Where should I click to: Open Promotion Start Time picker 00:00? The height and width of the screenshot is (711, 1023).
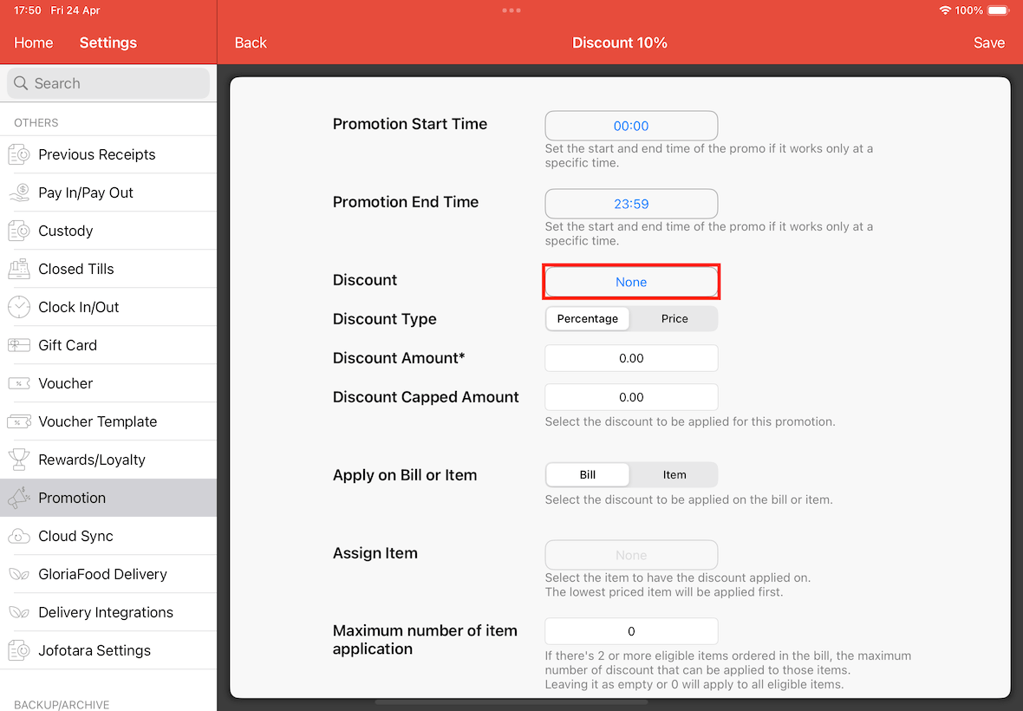tap(631, 126)
